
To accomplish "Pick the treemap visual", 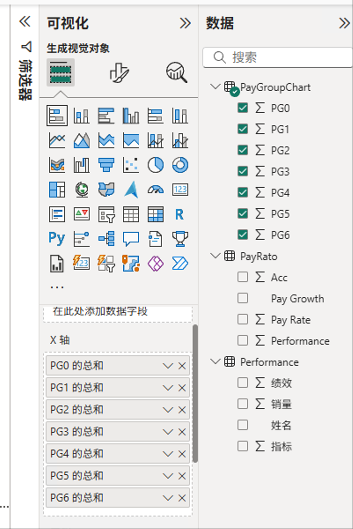I will 57,190.
